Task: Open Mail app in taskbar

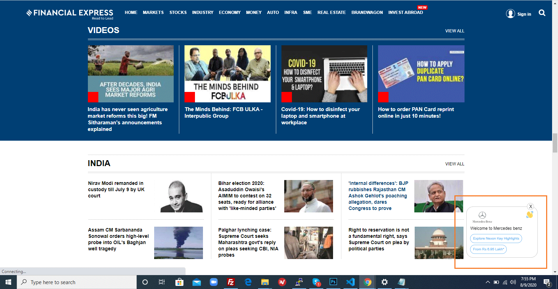Action: 197,282
